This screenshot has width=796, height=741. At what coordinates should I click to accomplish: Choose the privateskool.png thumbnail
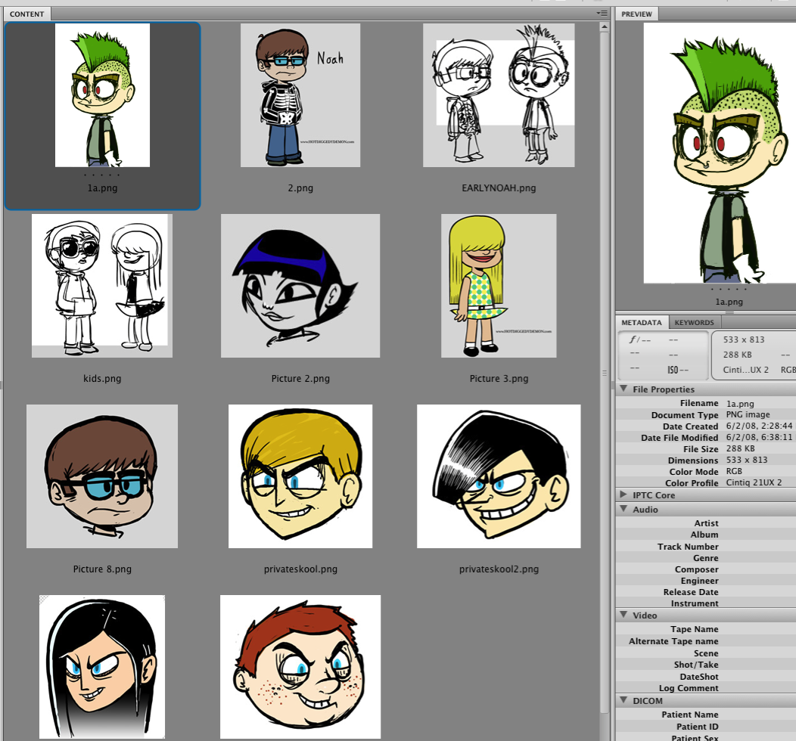point(300,476)
